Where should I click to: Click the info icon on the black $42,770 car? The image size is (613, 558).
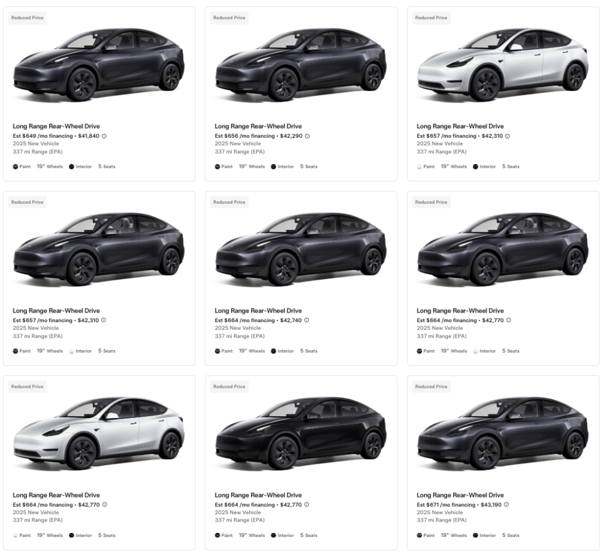click(x=306, y=505)
